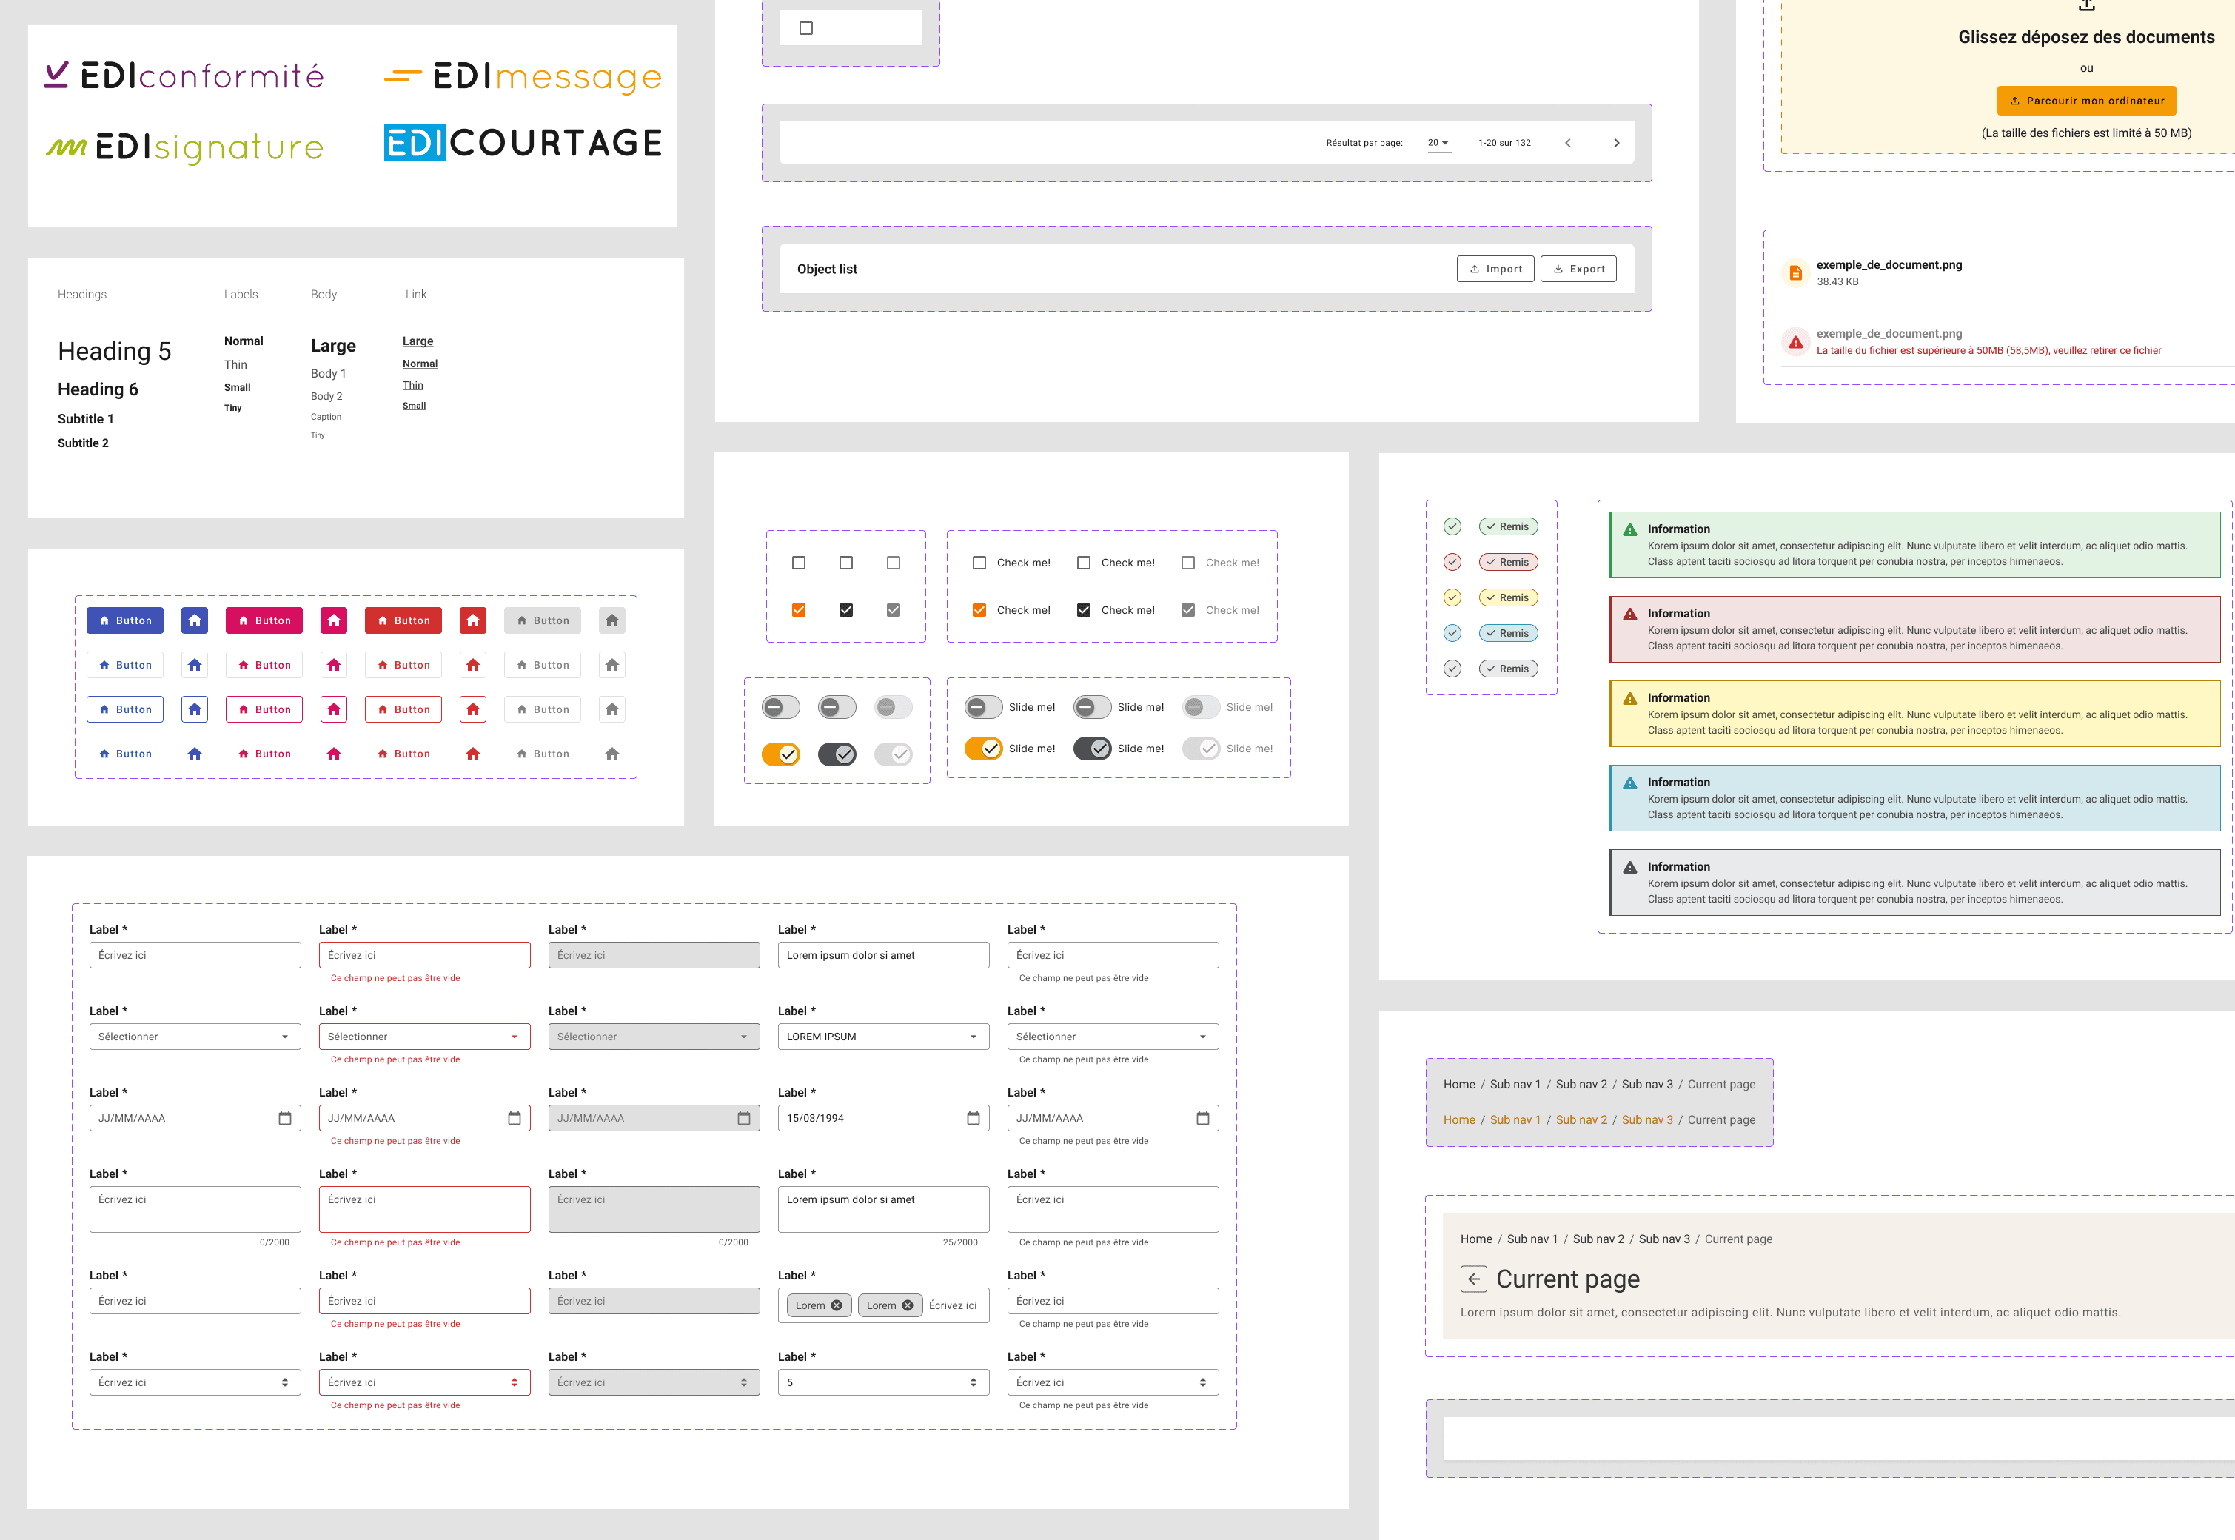Click stepper arrows in the '5' number field
The height and width of the screenshot is (1540, 2235).
[x=974, y=1383]
